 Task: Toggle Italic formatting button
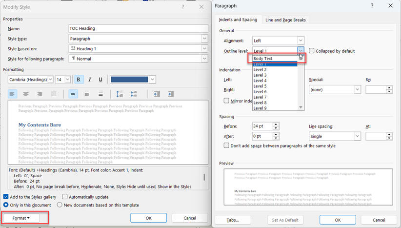(90, 80)
